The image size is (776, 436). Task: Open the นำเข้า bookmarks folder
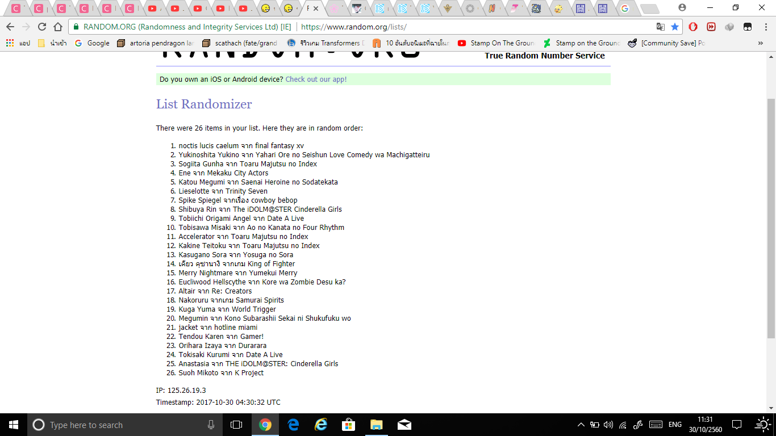coord(52,43)
